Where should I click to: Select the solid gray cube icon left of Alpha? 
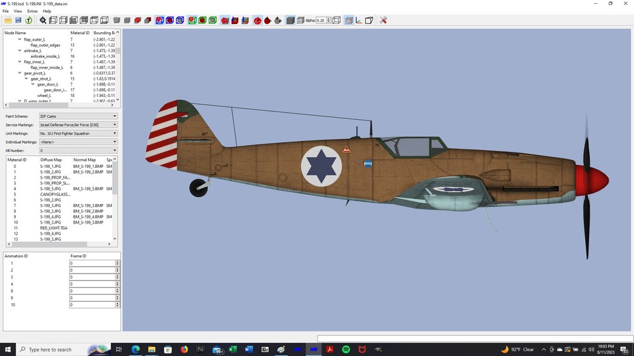point(290,20)
